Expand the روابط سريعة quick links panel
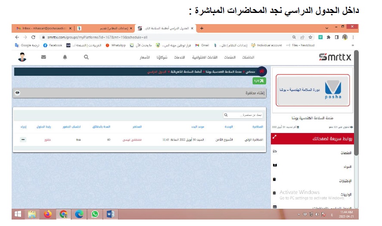This screenshot has height=226, width=382. [274, 137]
